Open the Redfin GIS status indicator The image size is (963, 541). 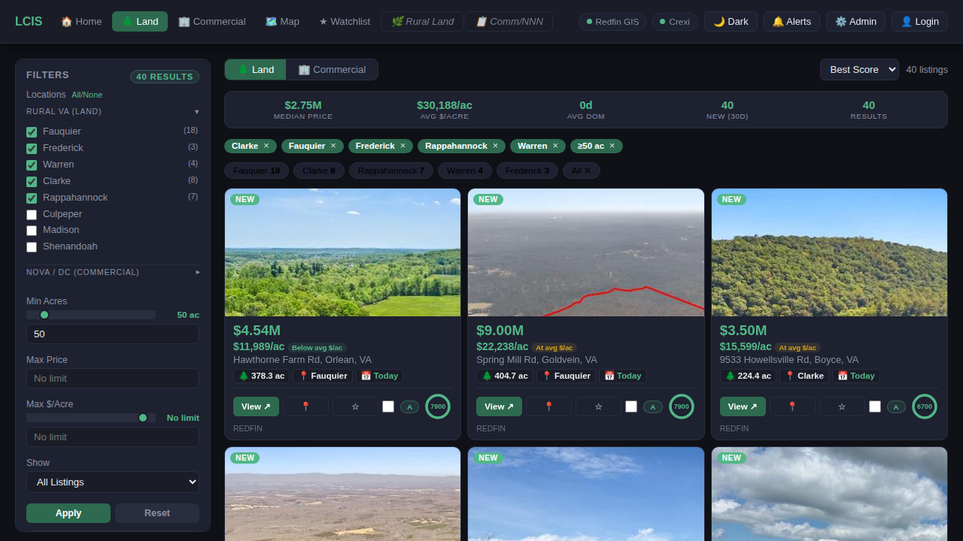[x=612, y=22]
